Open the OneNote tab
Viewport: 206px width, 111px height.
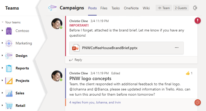(131, 8)
